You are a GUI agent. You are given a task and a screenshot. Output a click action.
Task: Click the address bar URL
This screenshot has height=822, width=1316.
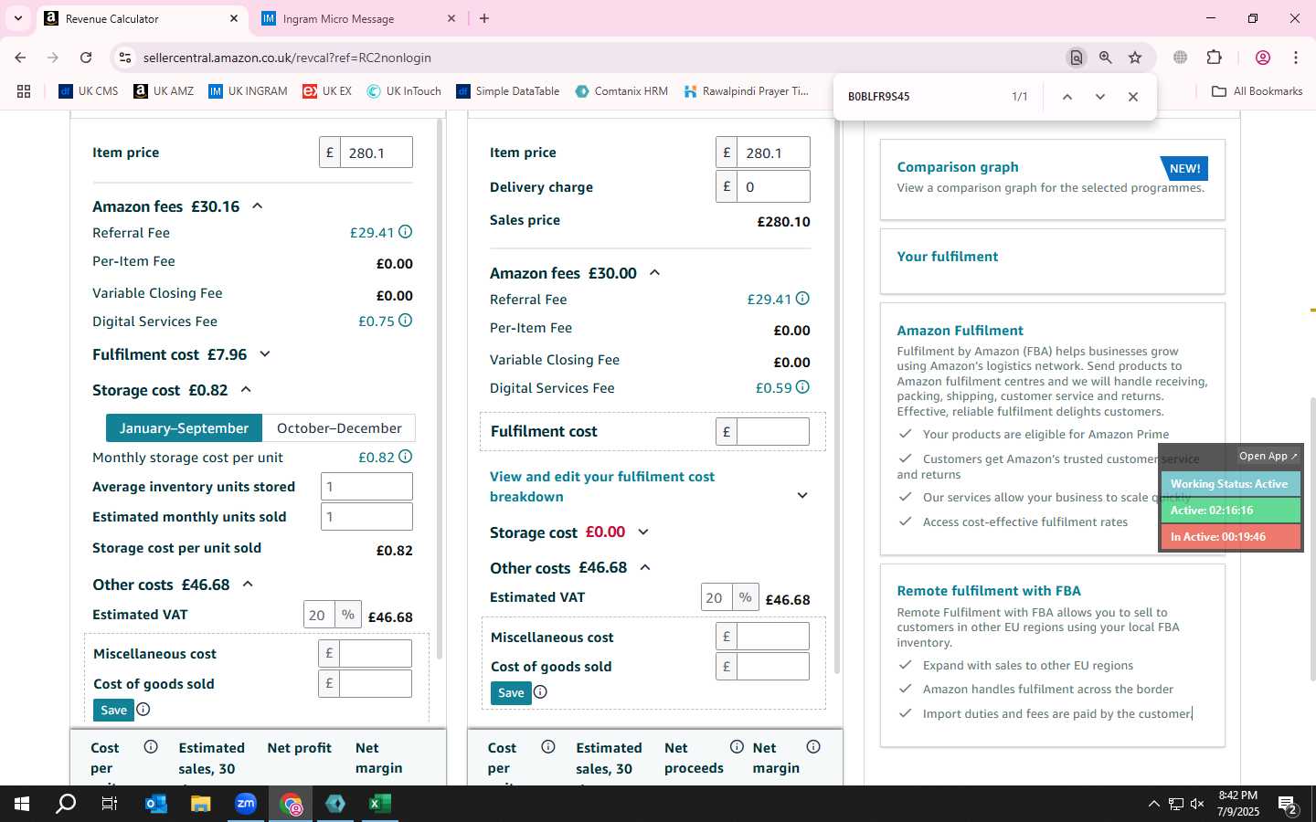(x=287, y=58)
